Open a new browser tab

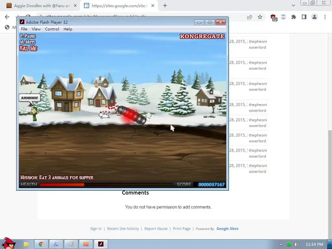(165, 6)
